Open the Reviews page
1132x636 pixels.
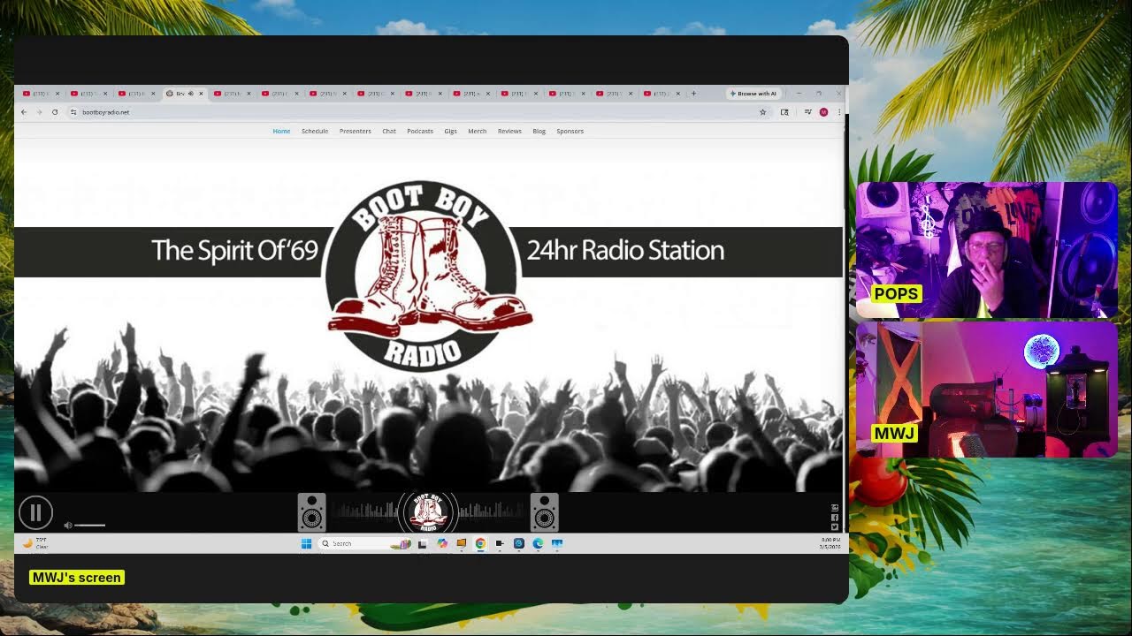tap(509, 131)
